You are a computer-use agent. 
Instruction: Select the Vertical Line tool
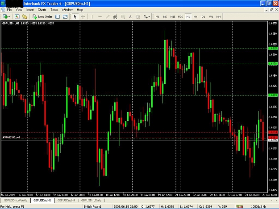(x=92, y=16)
